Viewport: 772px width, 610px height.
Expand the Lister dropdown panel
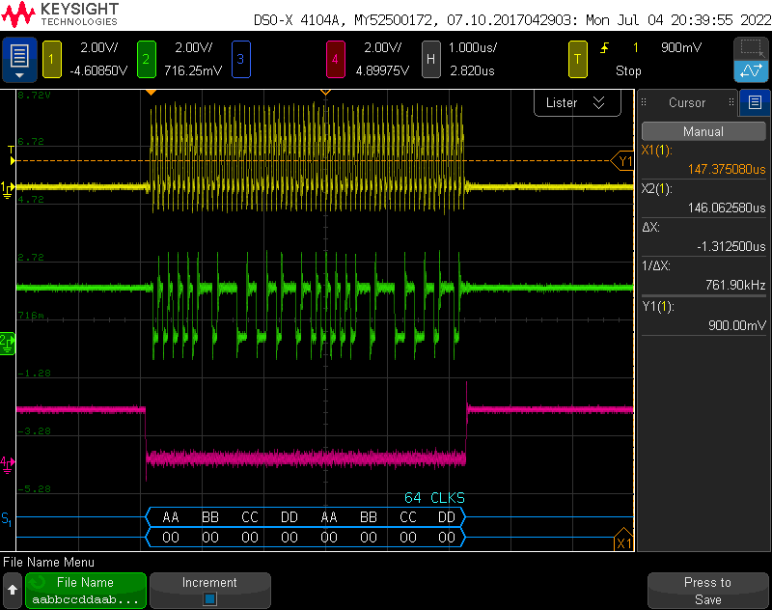tap(575, 102)
